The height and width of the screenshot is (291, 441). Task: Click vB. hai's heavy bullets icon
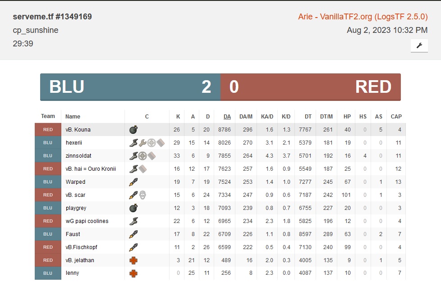click(142, 169)
